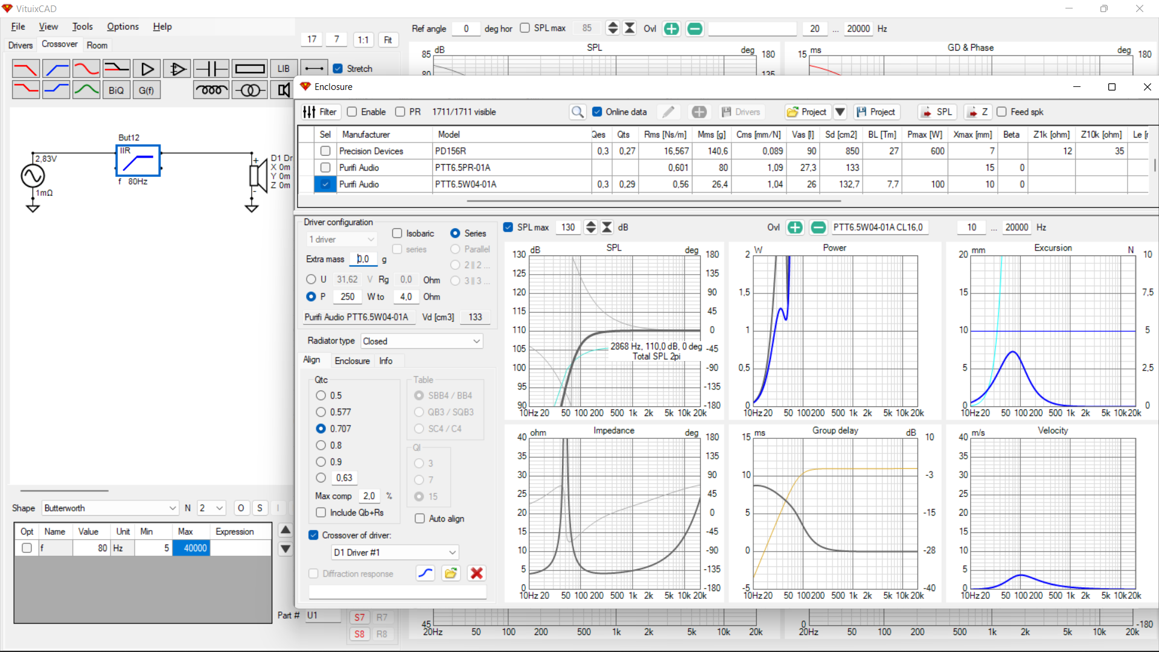This screenshot has height=652, width=1159.
Task: Select the wire connection tool
Action: coord(314,69)
